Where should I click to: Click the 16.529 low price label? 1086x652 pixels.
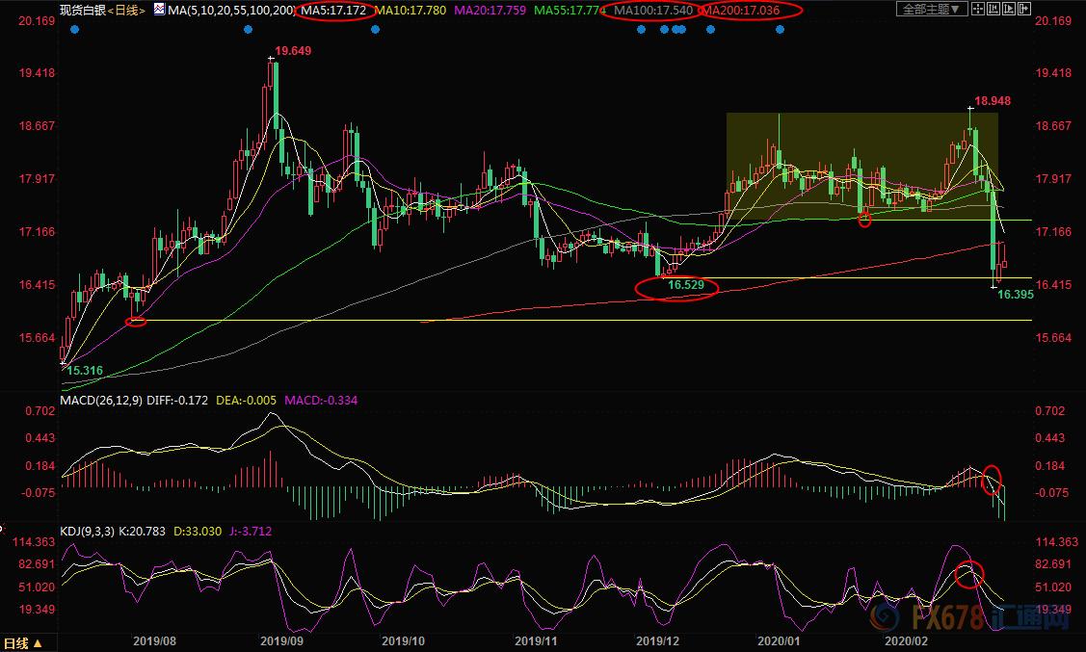(x=686, y=284)
